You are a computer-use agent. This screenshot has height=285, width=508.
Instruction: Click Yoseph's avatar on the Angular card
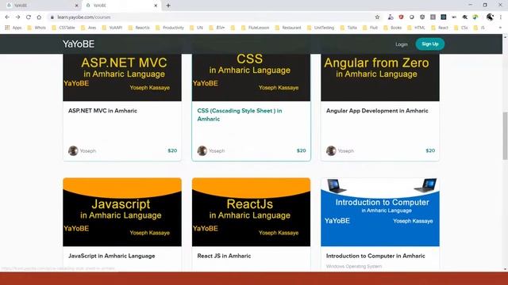[331, 150]
